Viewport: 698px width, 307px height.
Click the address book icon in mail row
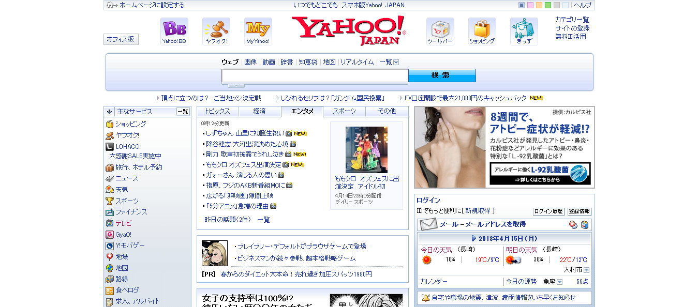tap(584, 225)
